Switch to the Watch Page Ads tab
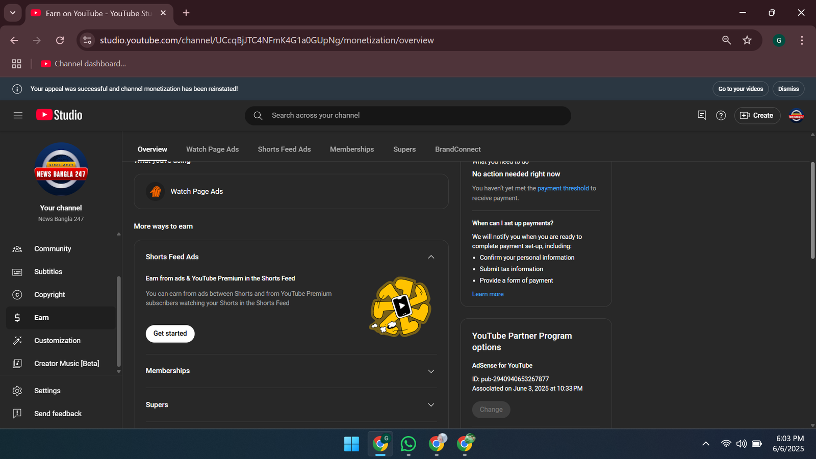Image resolution: width=816 pixels, height=459 pixels. point(212,149)
